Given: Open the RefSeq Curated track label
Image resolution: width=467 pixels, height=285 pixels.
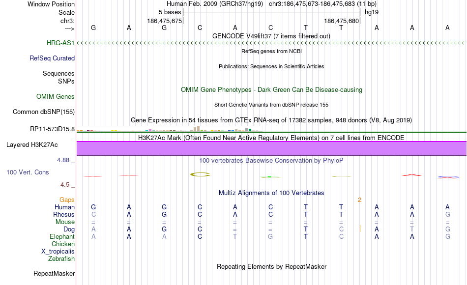Looking at the screenshot, I should tap(52, 58).
